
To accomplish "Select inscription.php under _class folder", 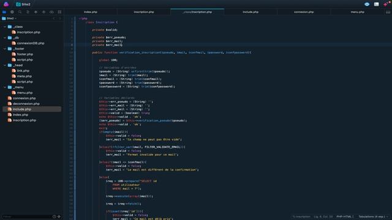I will point(28,32).
